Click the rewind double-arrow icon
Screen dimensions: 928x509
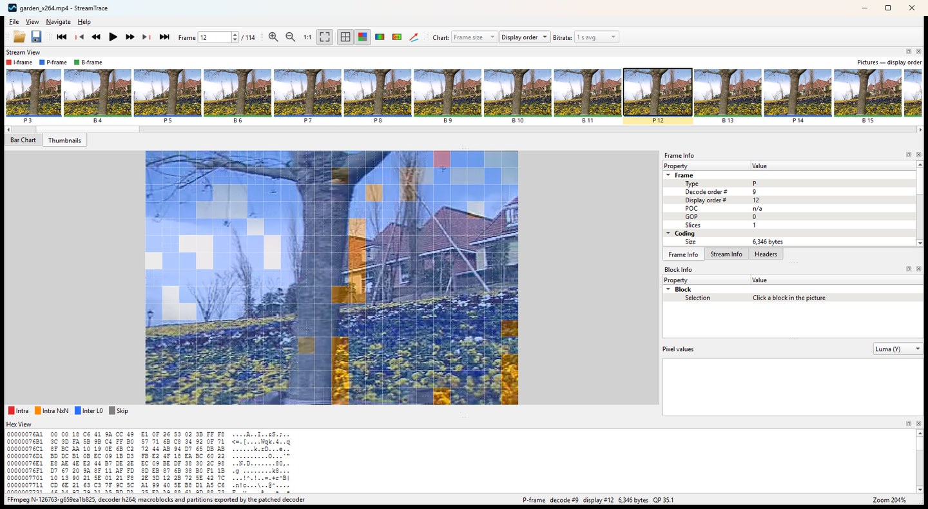click(x=96, y=37)
